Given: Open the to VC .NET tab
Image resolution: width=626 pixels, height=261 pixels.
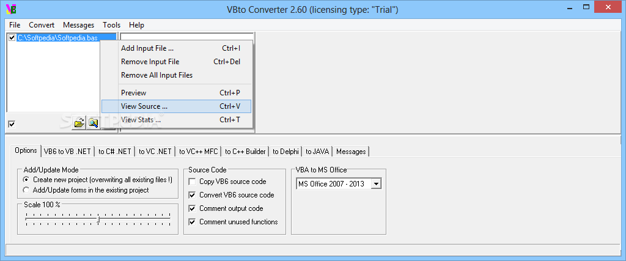Looking at the screenshot, I should click(x=155, y=152).
